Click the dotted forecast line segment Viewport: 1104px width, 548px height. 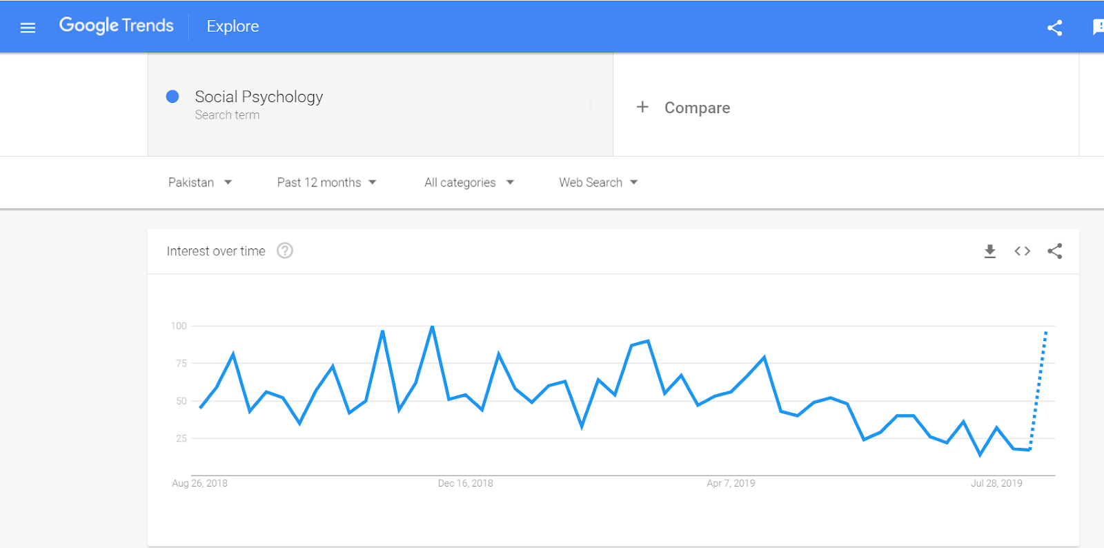[1038, 390]
